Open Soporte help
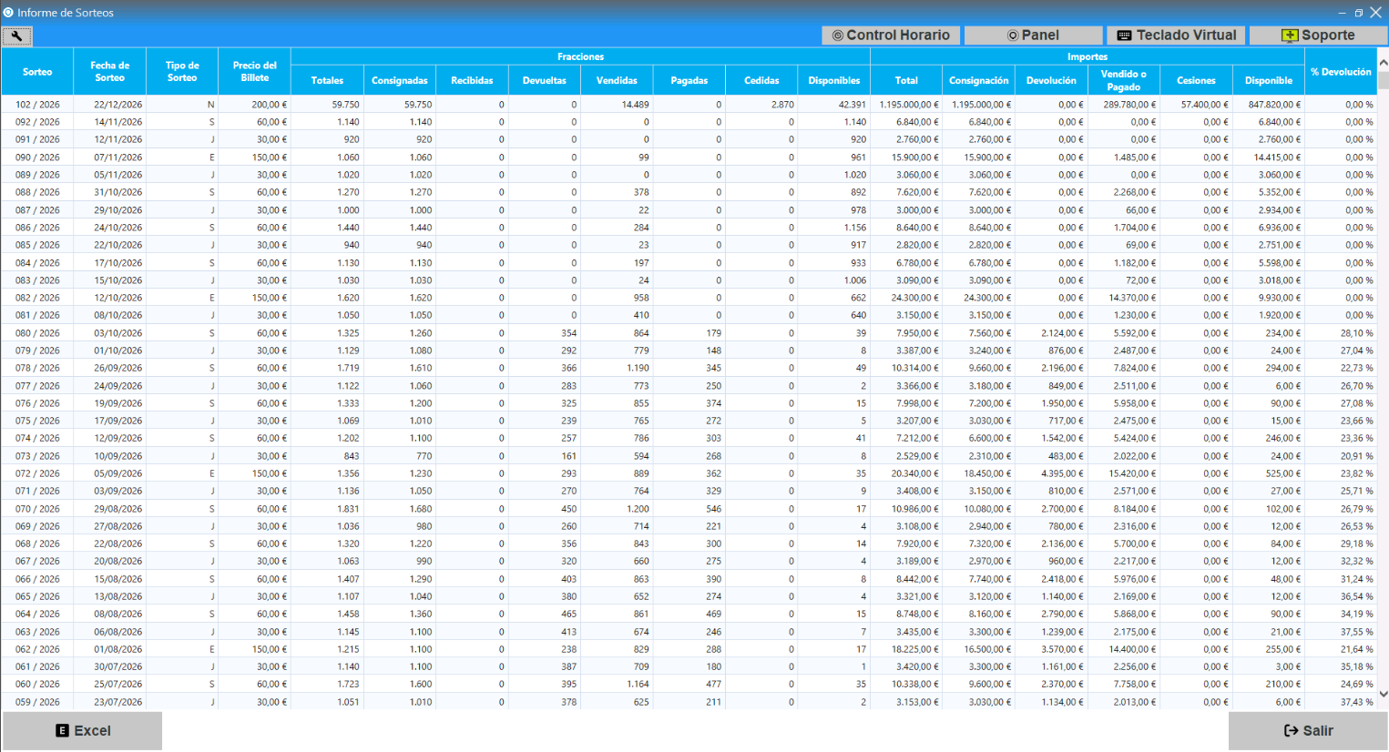Viewport: 1389px width, 752px height. (1318, 36)
